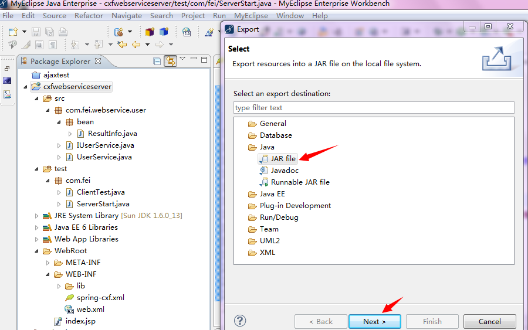Collapse the src source folder
528x330 pixels.
pyautogui.click(x=36, y=98)
